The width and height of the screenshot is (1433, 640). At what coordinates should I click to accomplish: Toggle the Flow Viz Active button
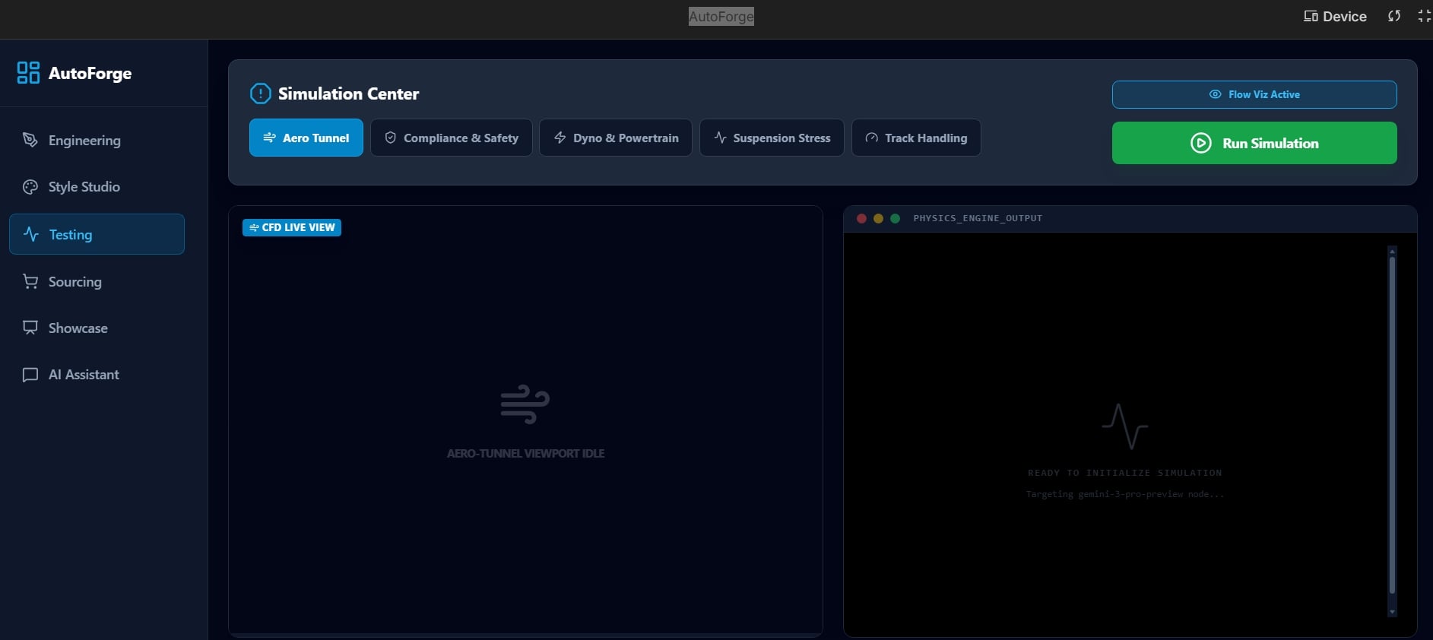[x=1254, y=95]
